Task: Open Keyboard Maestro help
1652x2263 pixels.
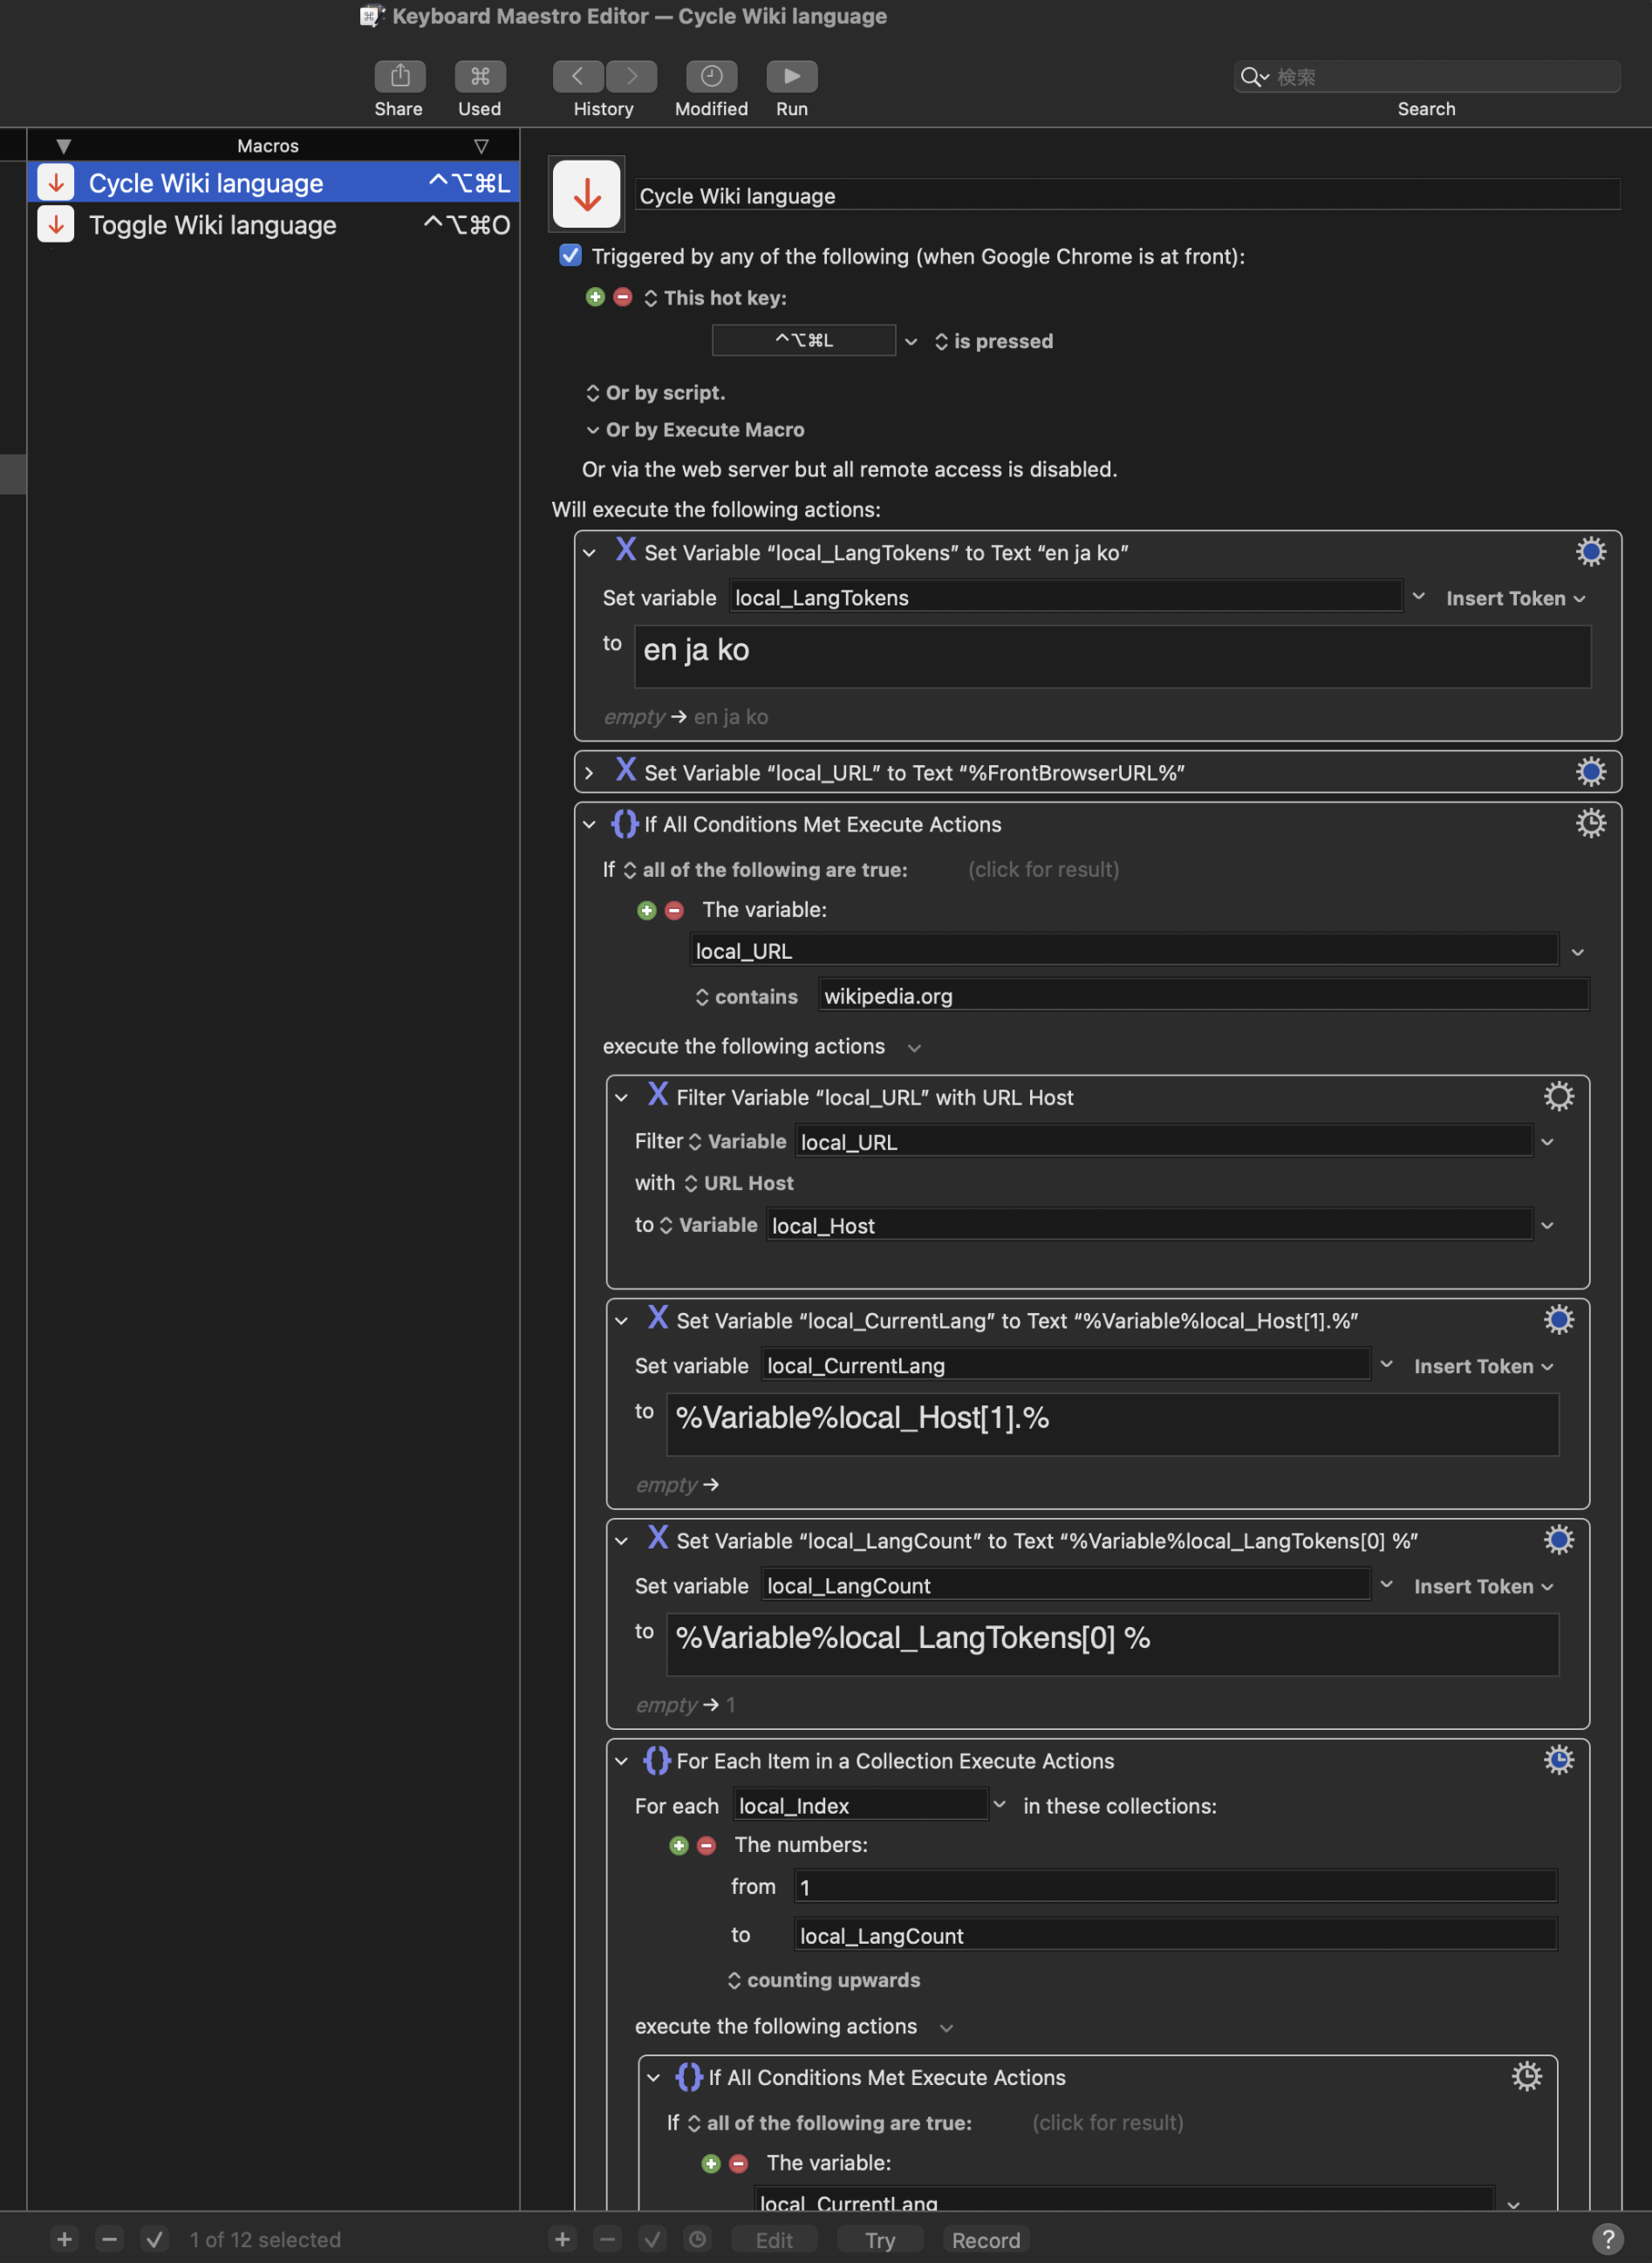Action: (x=1607, y=2239)
